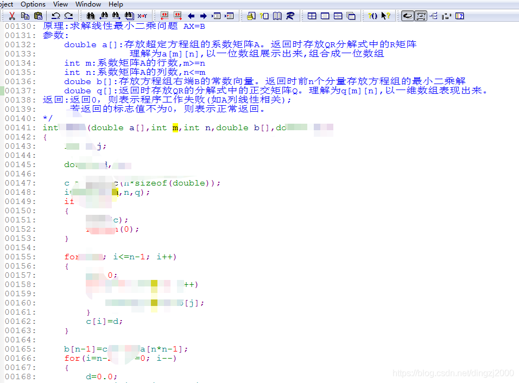This screenshot has width=519, height=383.
Task: Click the Search Backward binoculars icon
Action: 104,16
